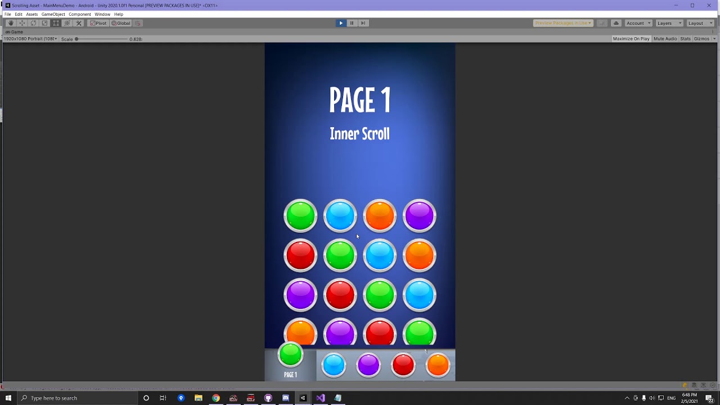Select the combined Transform tool

point(67,23)
